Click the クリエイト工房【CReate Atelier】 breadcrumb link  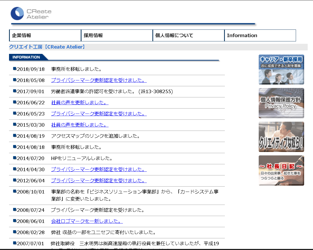pyautogui.click(x=36, y=47)
